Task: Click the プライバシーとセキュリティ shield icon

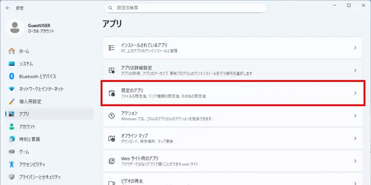Action: point(12,177)
